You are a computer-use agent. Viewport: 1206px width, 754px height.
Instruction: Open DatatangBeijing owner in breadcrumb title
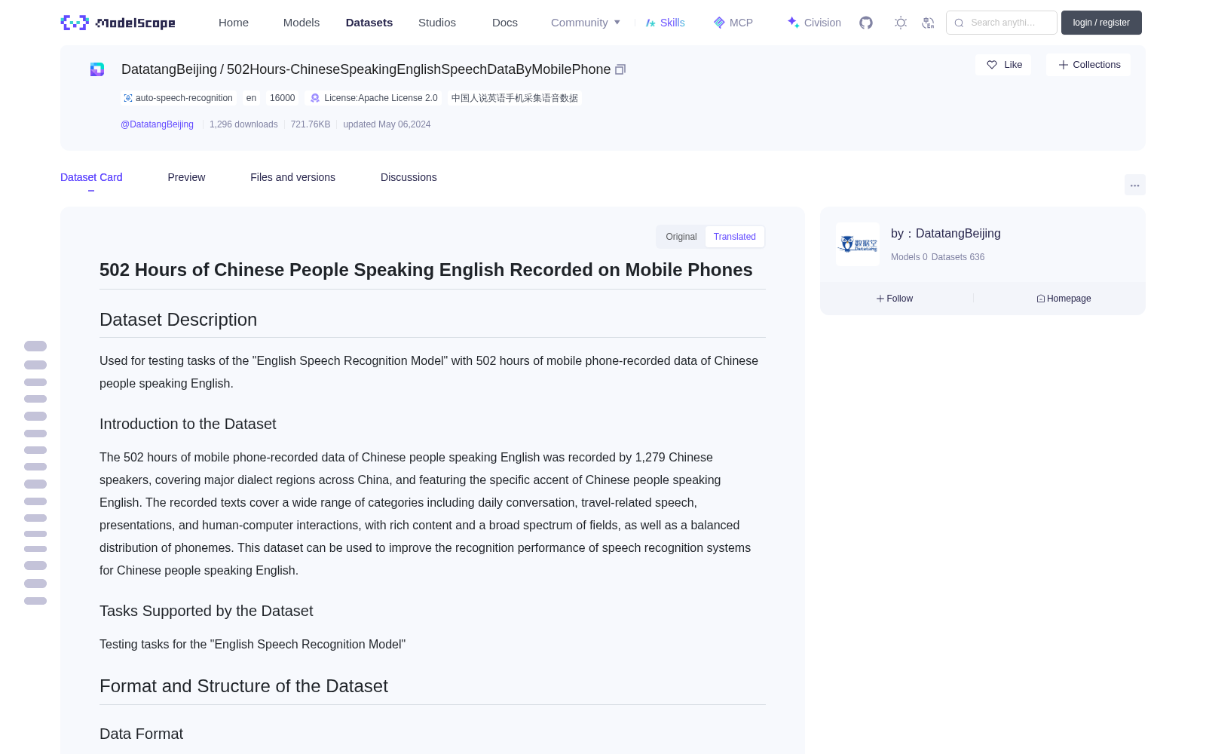[x=169, y=69]
